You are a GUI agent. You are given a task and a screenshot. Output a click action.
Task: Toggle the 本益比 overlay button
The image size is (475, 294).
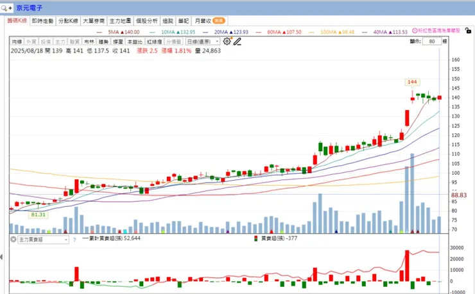point(135,42)
